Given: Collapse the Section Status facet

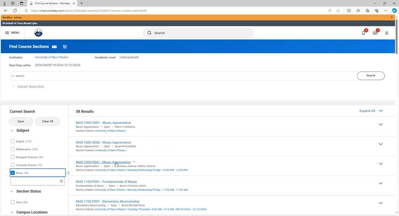Looking at the screenshot, I should click(x=12, y=191).
